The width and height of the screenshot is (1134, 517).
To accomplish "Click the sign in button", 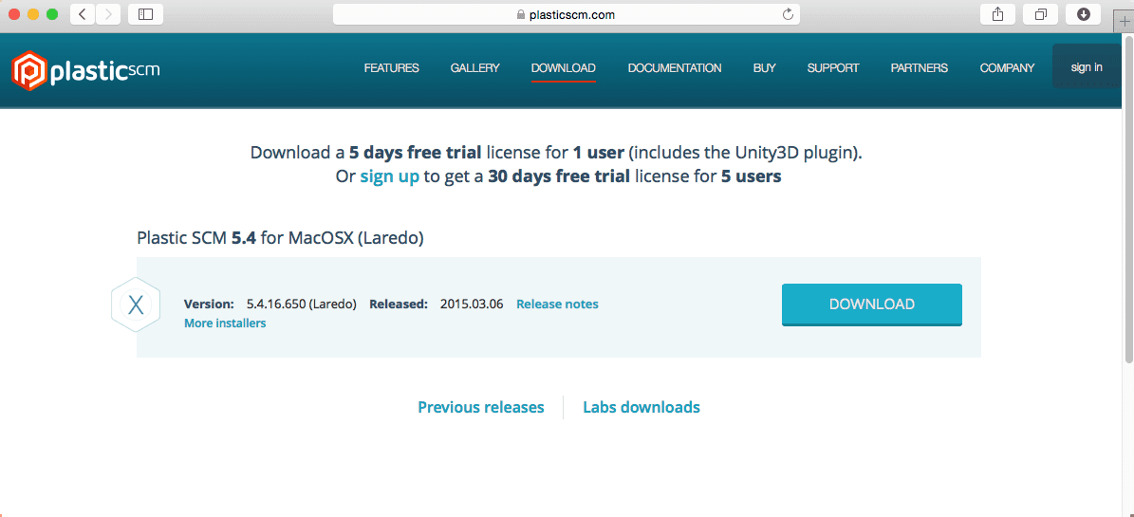I will [1087, 67].
